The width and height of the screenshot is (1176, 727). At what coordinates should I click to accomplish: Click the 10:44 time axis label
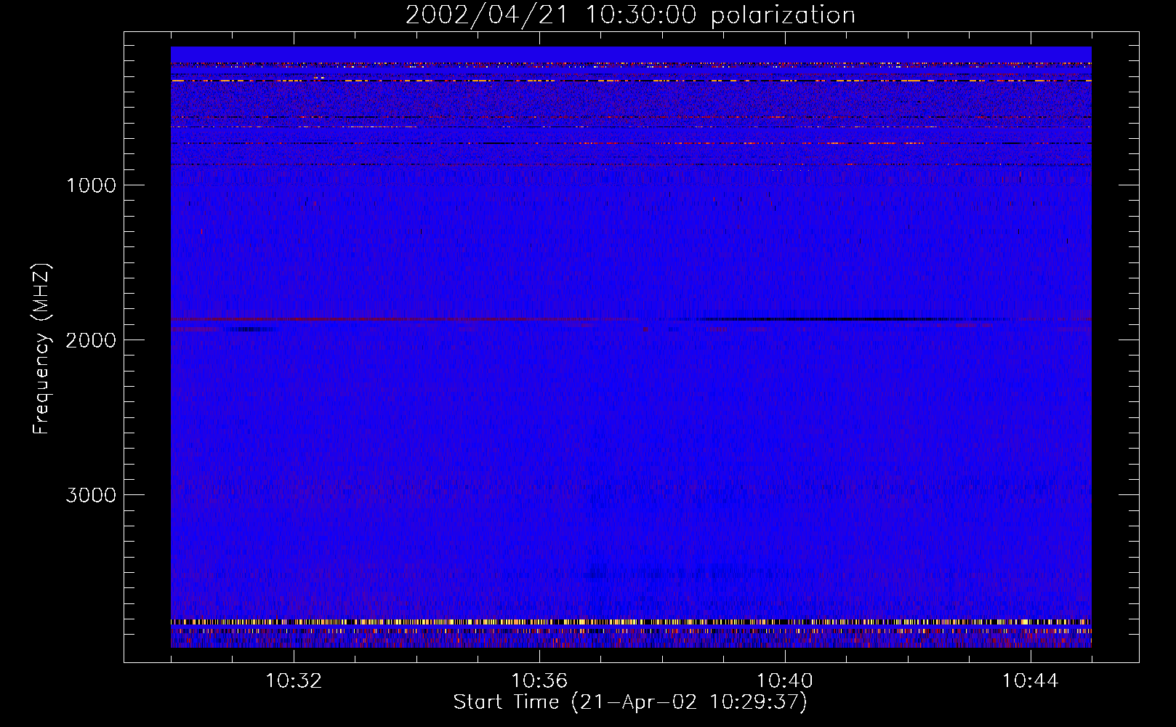coord(1031,681)
